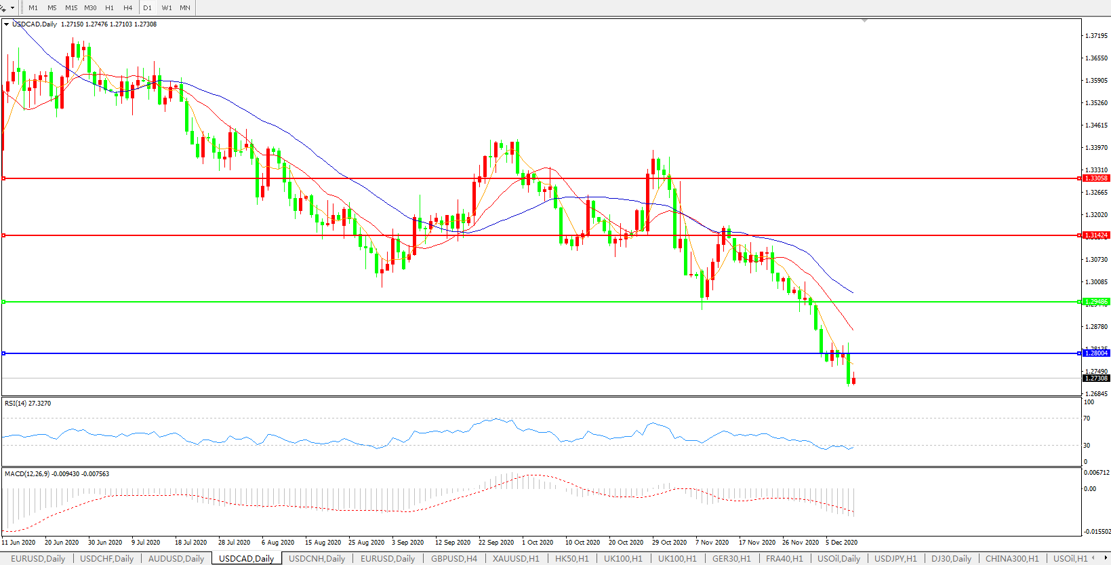Click the current price label 1.27308
This screenshot has height=565, width=1111.
pos(1096,378)
